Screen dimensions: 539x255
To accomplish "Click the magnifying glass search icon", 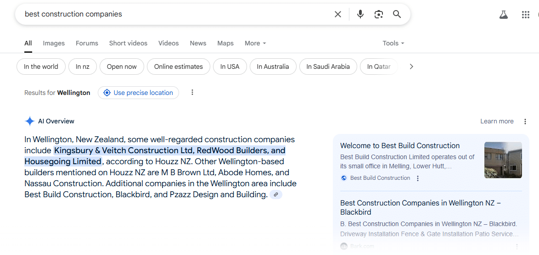I will tap(397, 14).
